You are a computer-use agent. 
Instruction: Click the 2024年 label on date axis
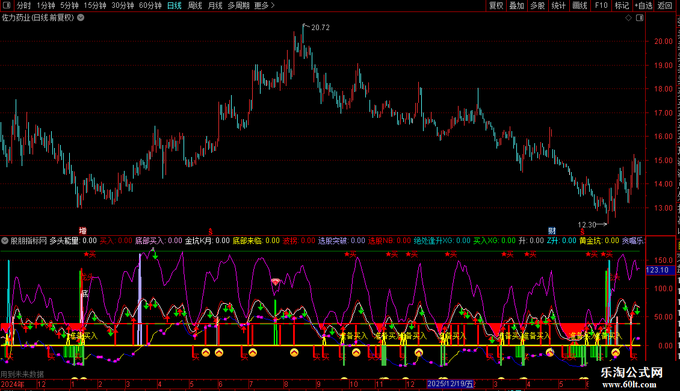pos(13,384)
